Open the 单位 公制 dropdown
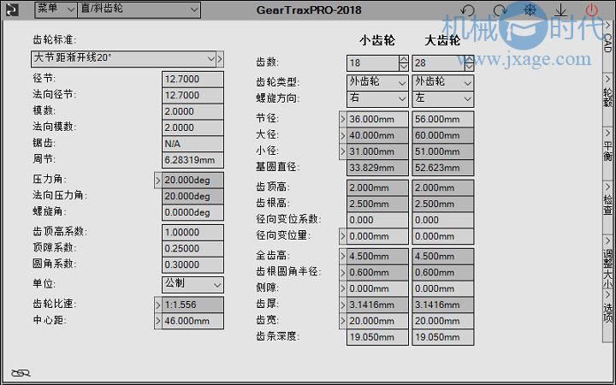The width and height of the screenshot is (616, 385). tap(192, 284)
